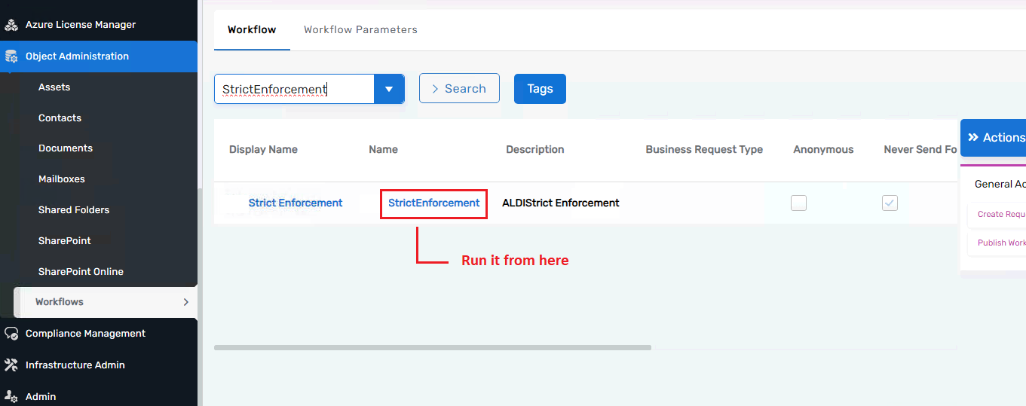1026x406 pixels.
Task: Click the Azure License Manager sidebar icon
Action: click(x=11, y=25)
